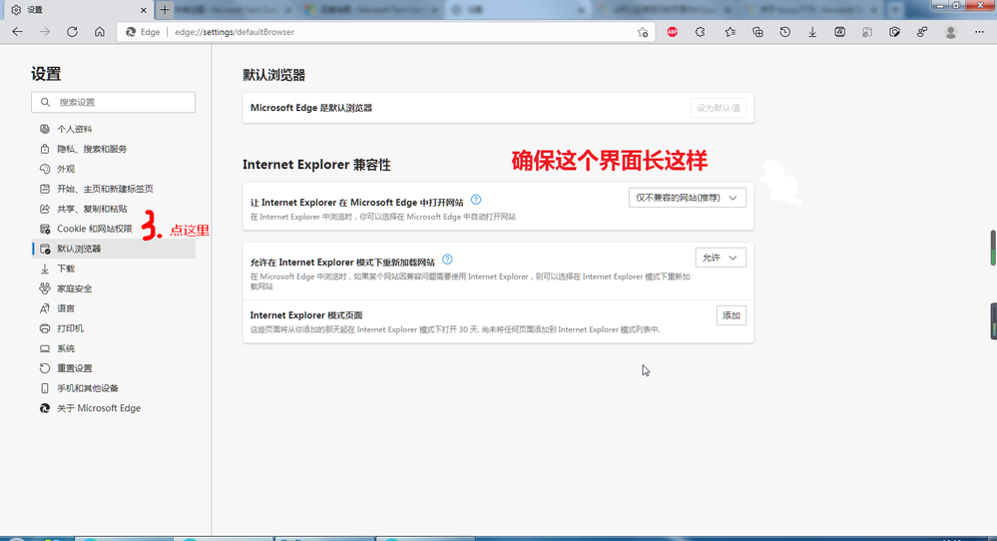
Task: Click the 添加 button for IE mode pages
Action: [732, 315]
